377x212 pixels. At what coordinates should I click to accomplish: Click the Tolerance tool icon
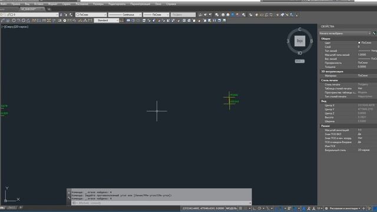59,21
